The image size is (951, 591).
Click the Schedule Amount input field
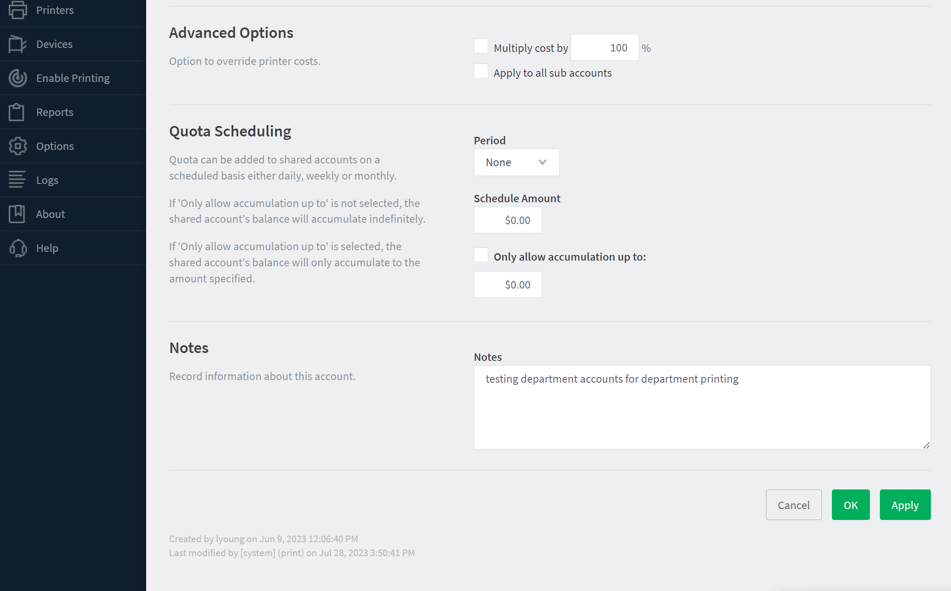click(x=508, y=220)
